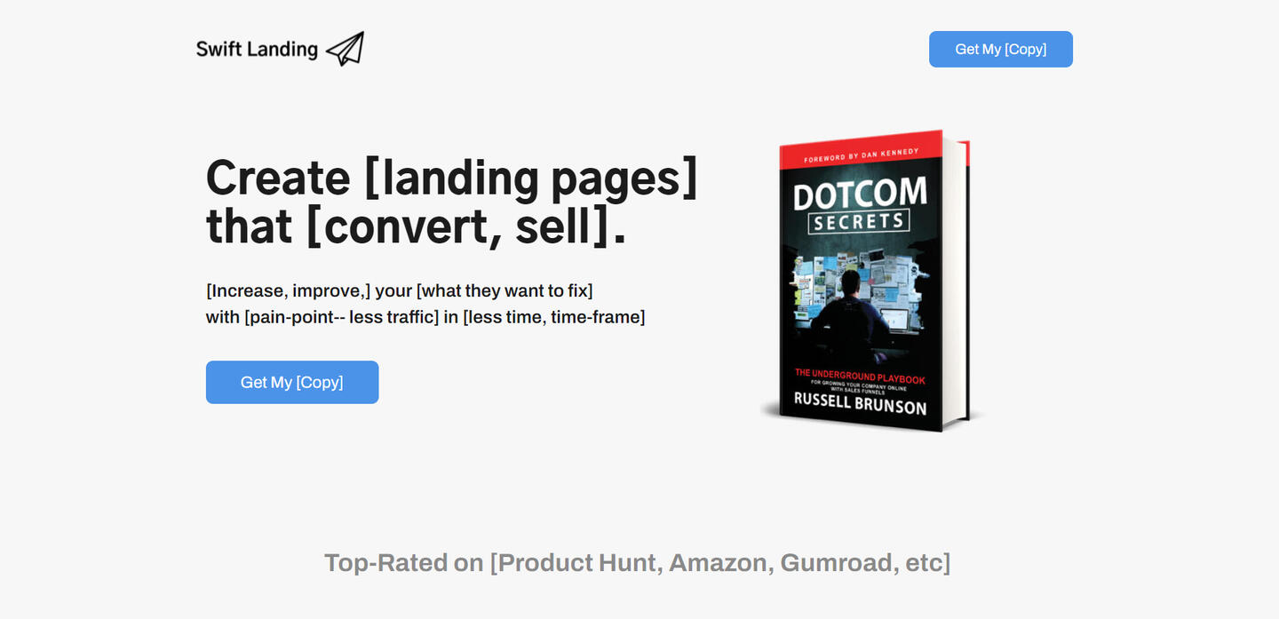Click the Swift Landing logo text
The width and height of the screenshot is (1279, 619).
click(x=257, y=50)
